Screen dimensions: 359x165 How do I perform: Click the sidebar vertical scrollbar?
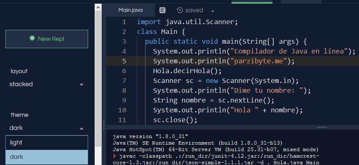click(x=98, y=82)
